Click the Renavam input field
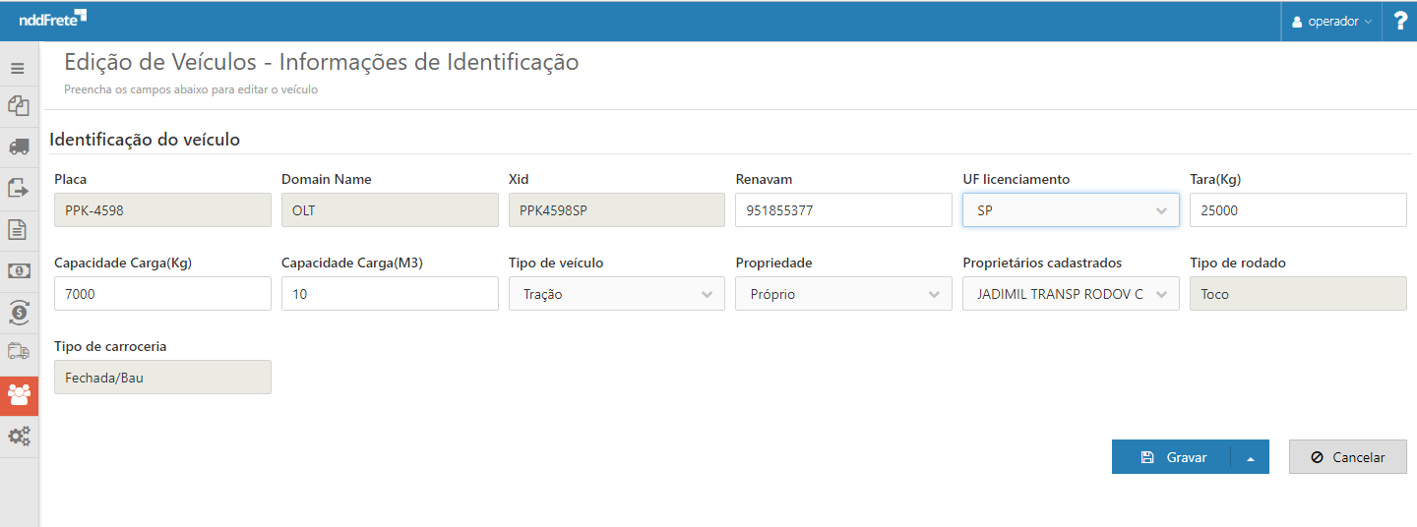Image resolution: width=1417 pixels, height=527 pixels. (x=842, y=210)
